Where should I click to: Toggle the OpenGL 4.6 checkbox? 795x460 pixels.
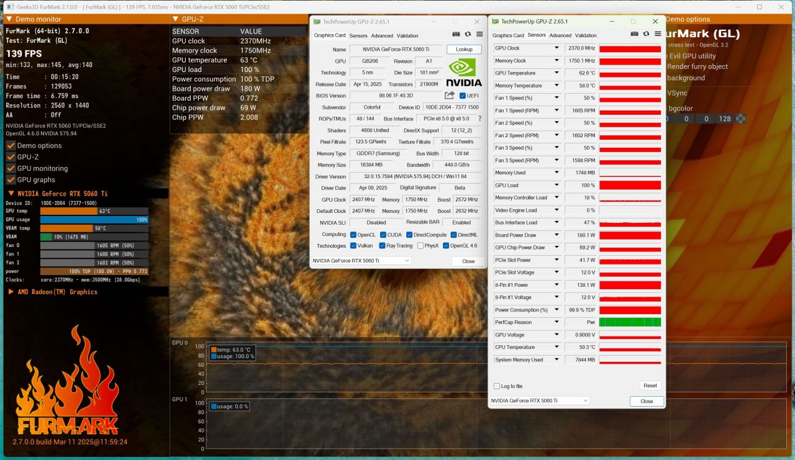pos(445,246)
